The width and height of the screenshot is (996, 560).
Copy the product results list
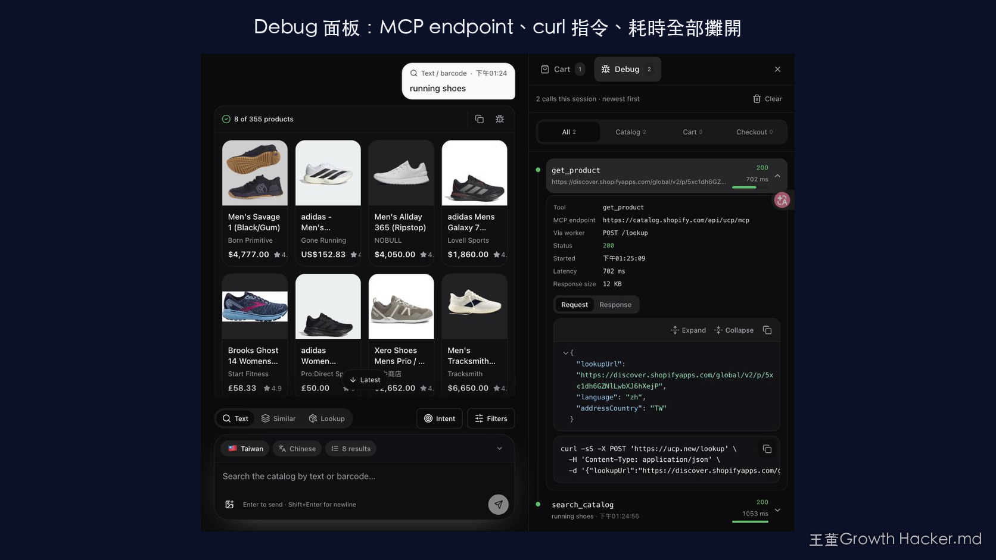479,119
